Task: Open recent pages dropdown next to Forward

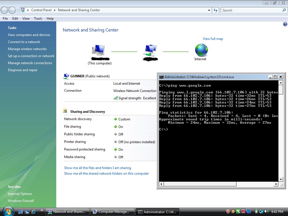Action: [x=18, y=10]
